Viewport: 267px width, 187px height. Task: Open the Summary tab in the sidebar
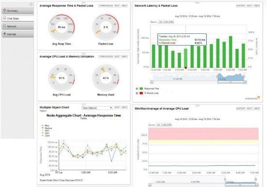(x=17, y=11)
